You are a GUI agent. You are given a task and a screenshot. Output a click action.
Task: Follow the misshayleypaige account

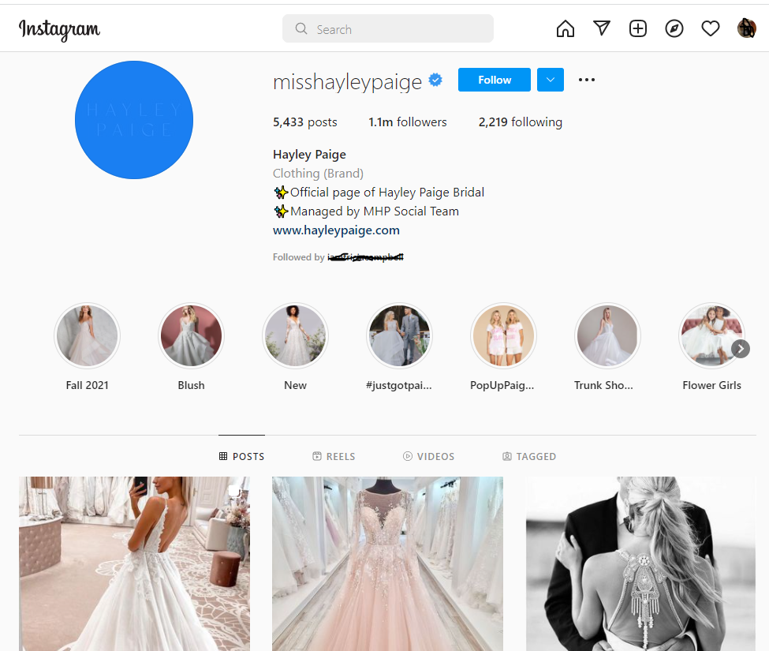[495, 80]
